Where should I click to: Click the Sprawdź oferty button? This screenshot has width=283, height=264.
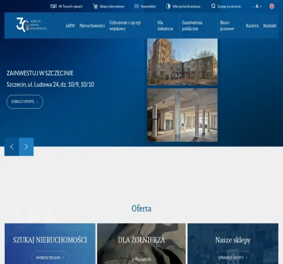(233, 258)
